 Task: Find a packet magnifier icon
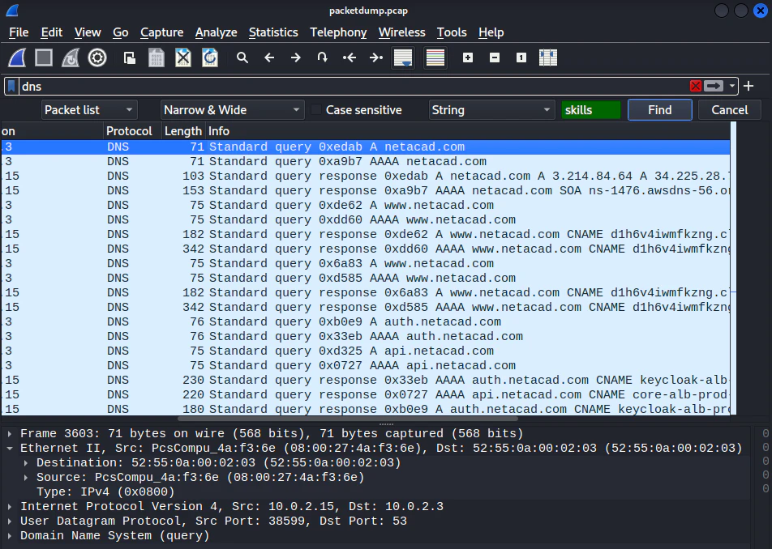pos(242,58)
